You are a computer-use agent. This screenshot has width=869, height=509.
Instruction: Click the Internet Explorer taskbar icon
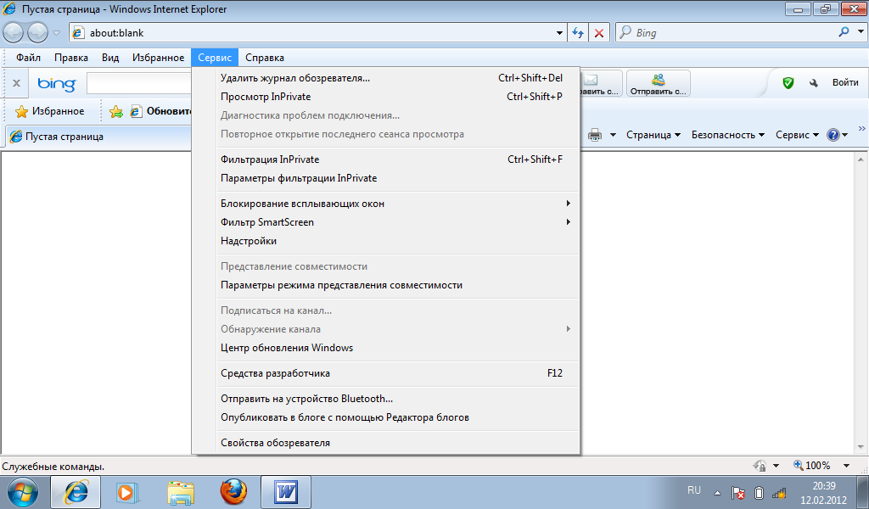click(76, 492)
